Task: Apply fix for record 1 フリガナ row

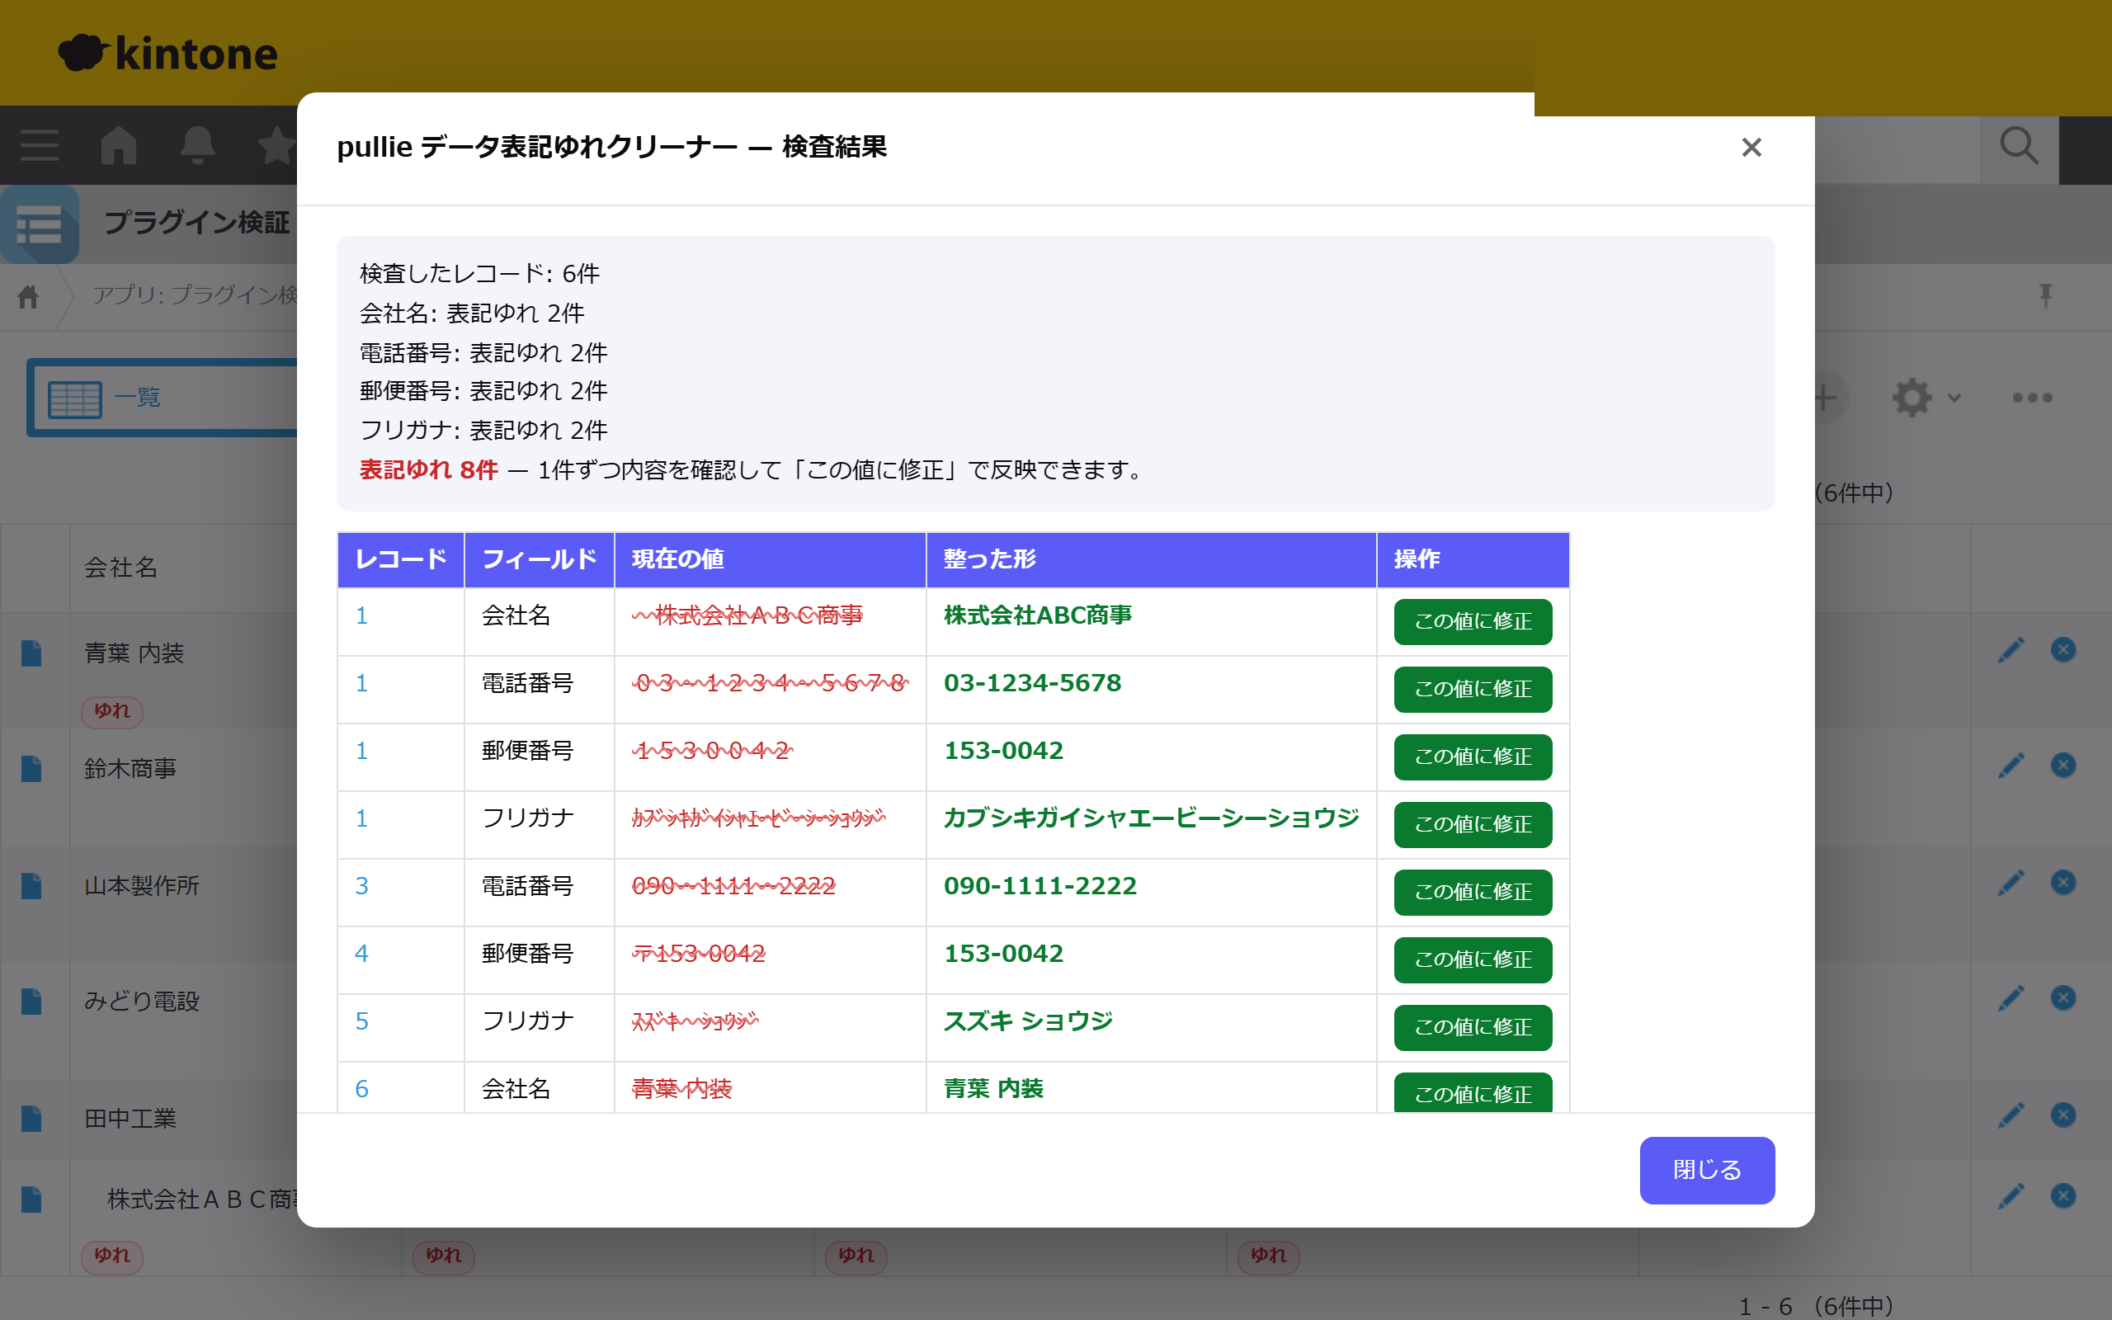Action: 1473,824
